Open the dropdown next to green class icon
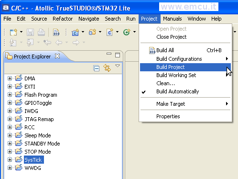 pyautogui.click(x=135, y=32)
